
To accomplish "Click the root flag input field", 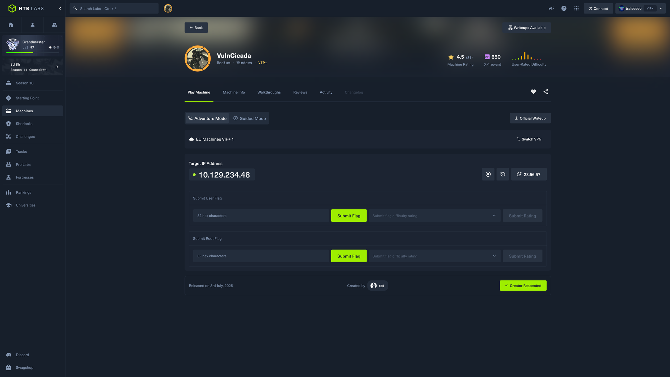I will 261,256.
